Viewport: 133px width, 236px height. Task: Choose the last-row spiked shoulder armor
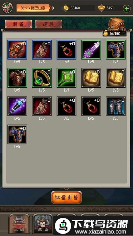click(17, 134)
